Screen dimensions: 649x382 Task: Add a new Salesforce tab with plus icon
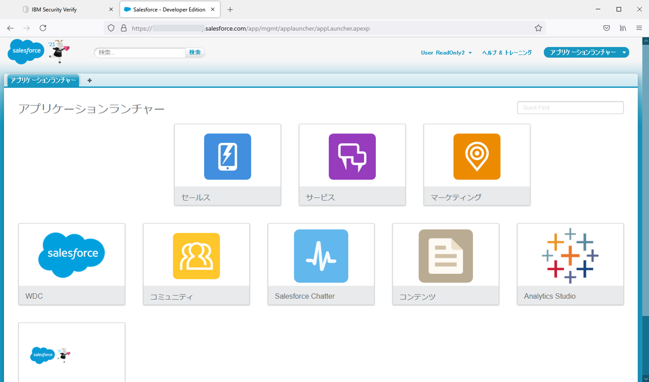pos(89,80)
